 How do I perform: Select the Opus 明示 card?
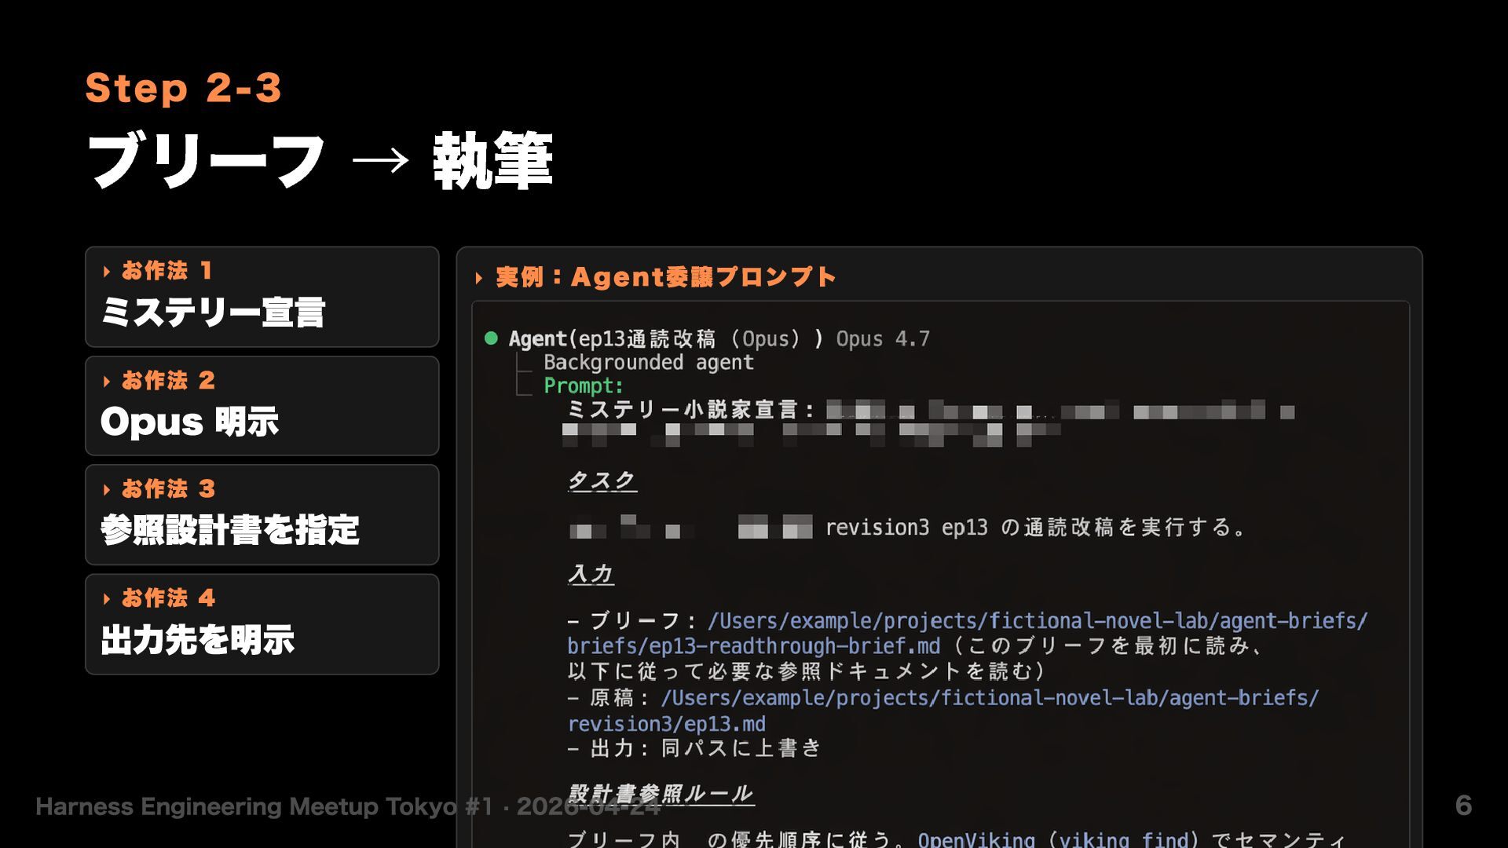(x=262, y=406)
